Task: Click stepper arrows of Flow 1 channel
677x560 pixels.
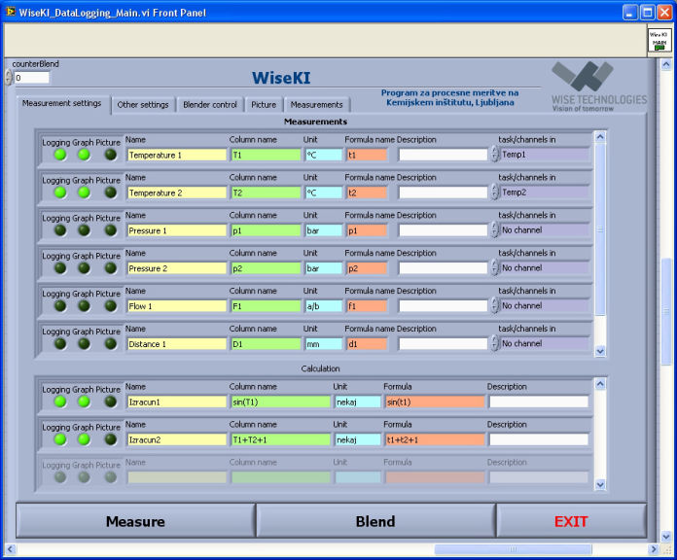Action: pos(495,305)
